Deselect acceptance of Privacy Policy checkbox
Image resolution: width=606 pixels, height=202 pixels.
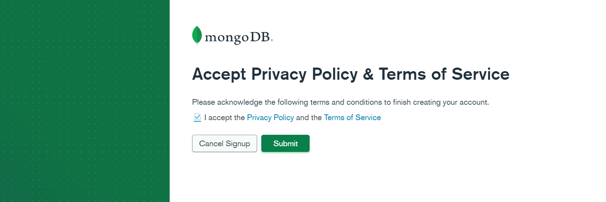tap(197, 117)
